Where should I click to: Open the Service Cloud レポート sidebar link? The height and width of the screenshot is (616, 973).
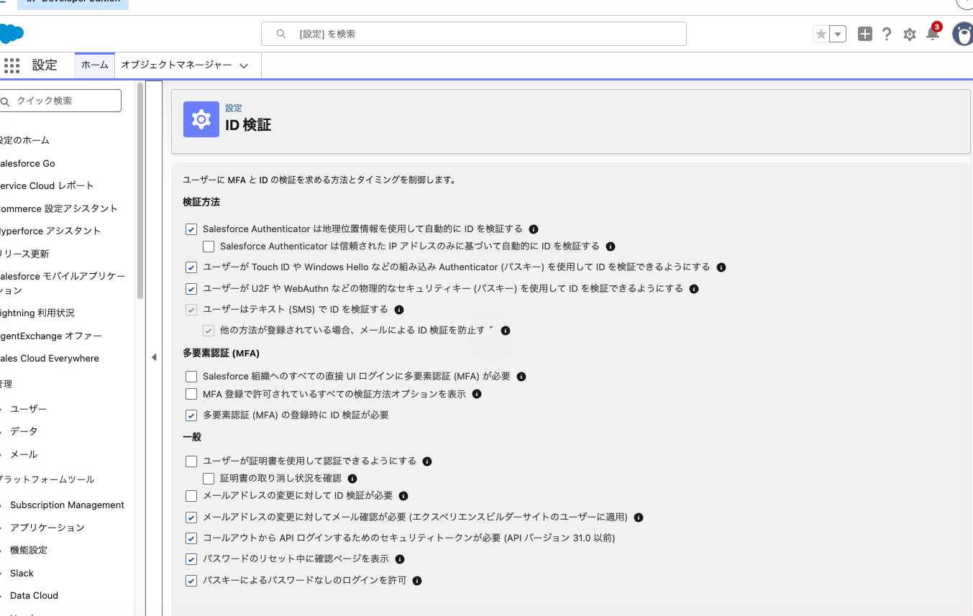coord(47,185)
